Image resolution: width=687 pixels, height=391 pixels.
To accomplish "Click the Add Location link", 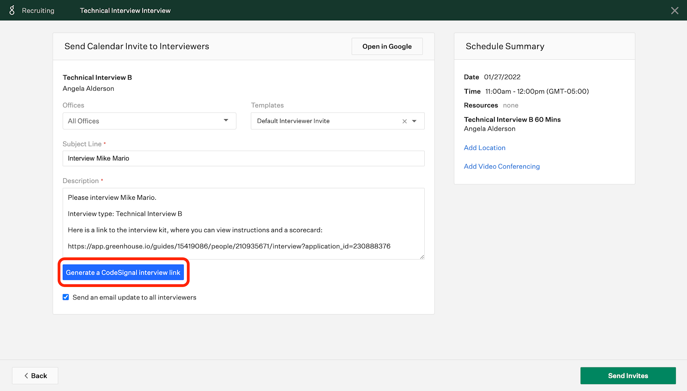I will point(485,148).
